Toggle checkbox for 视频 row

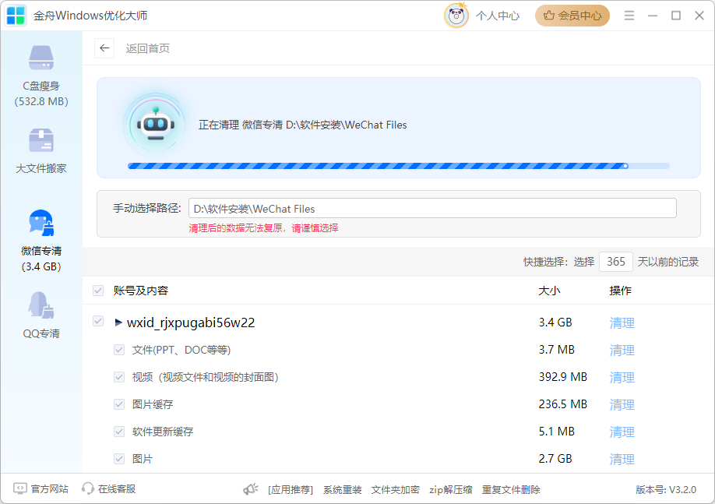pos(119,377)
